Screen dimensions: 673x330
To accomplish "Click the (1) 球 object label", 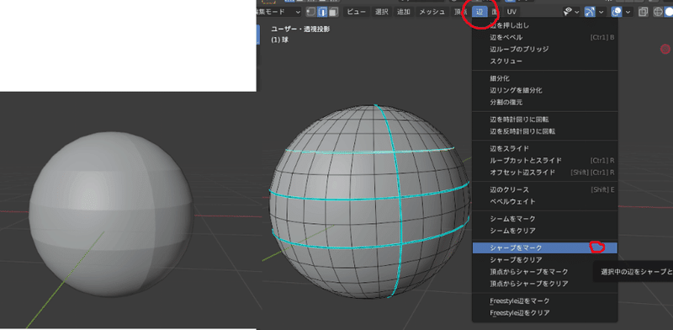I will [x=280, y=40].
